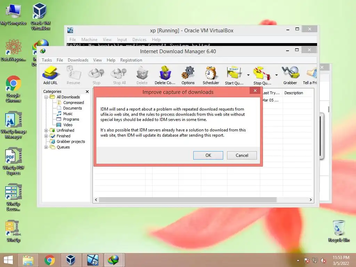Open Options gear icon in IDM
Image resolution: width=356 pixels, height=267 pixels.
click(x=188, y=75)
